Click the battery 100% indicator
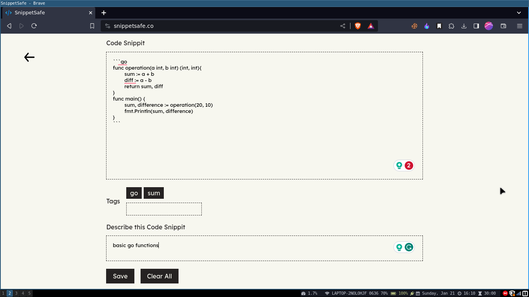529x297 pixels. tap(399, 294)
